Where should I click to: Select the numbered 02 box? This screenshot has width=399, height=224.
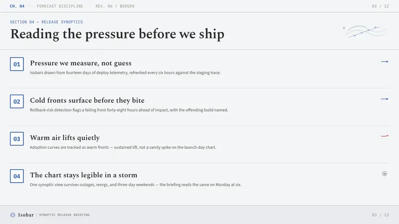(17, 102)
